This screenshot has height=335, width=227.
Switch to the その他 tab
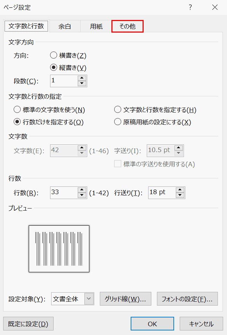tap(128, 26)
